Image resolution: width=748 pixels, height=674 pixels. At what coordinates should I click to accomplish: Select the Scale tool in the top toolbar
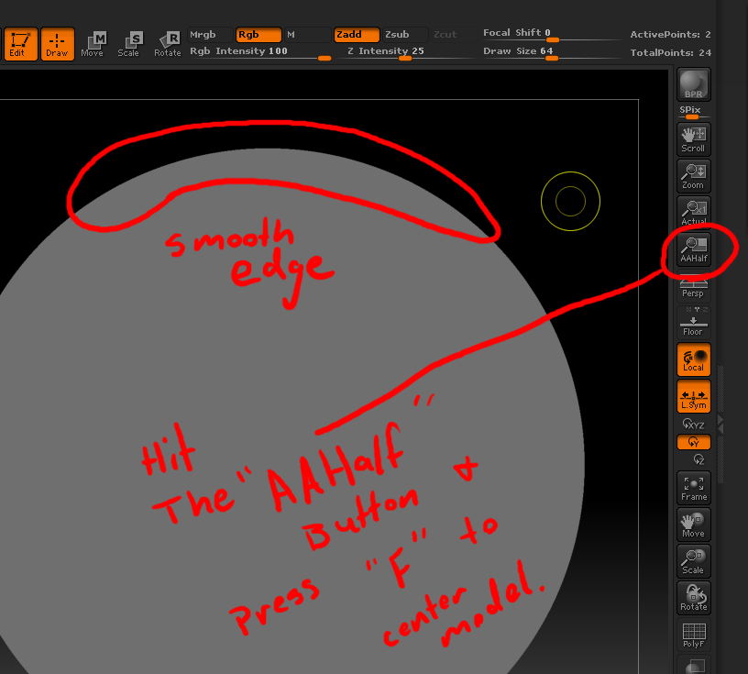pyautogui.click(x=129, y=44)
